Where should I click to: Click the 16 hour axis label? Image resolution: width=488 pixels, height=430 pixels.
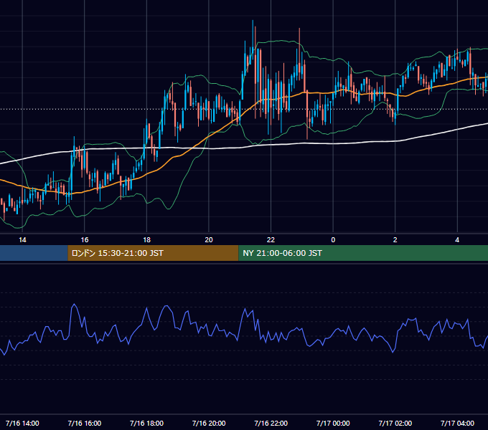(85, 240)
